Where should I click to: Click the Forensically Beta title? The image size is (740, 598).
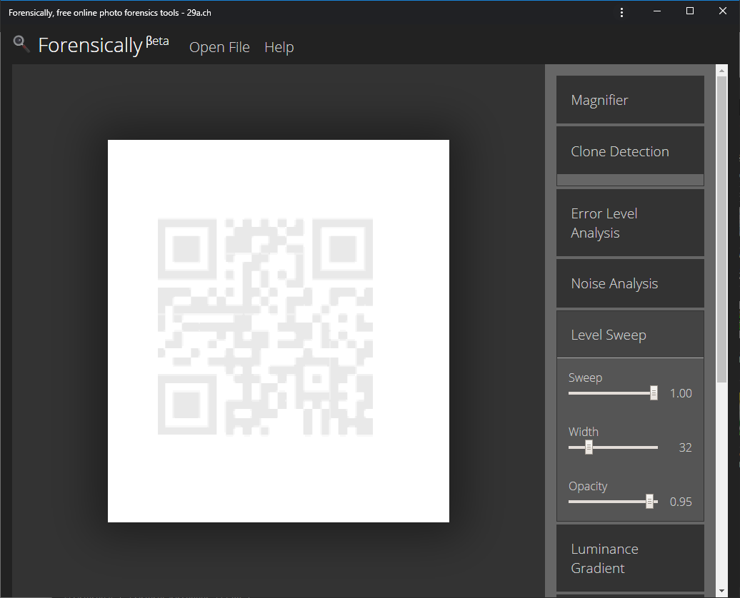pyautogui.click(x=103, y=45)
